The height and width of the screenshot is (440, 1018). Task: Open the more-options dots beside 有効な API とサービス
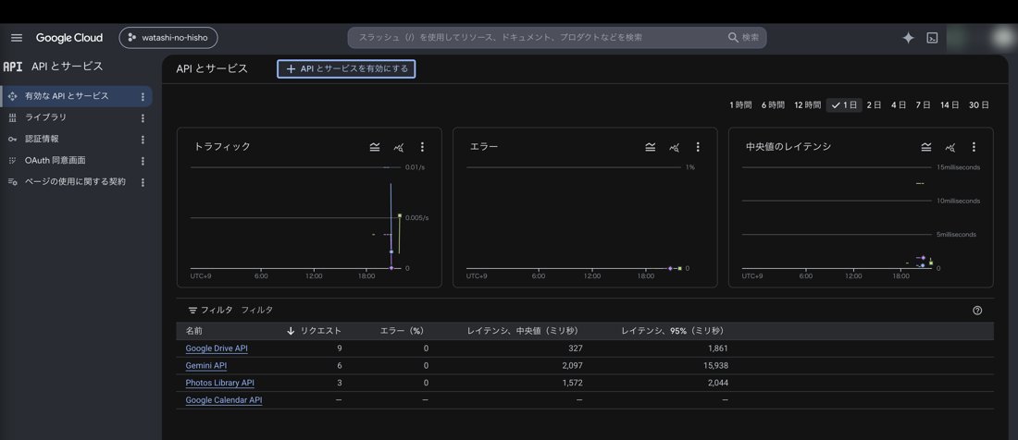point(143,96)
